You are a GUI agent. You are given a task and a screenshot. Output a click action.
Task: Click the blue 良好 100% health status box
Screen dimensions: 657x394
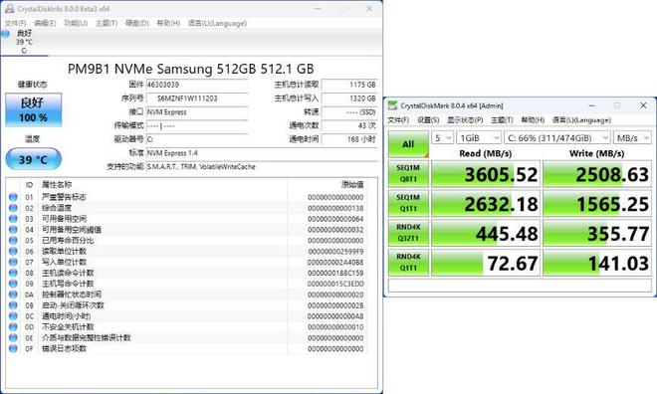click(x=34, y=109)
